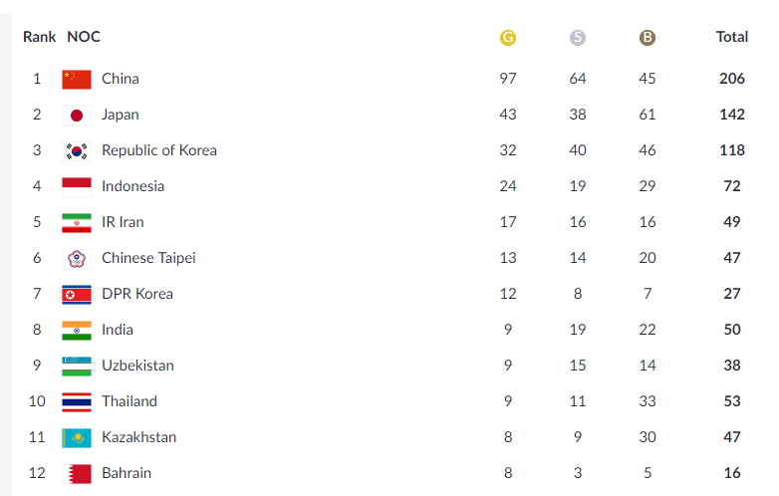Click the Bahrain flag icon

77,473
